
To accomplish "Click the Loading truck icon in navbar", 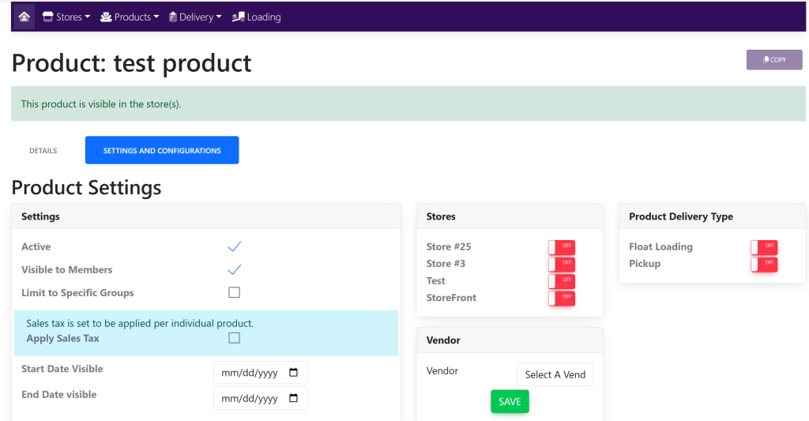I will (x=238, y=17).
